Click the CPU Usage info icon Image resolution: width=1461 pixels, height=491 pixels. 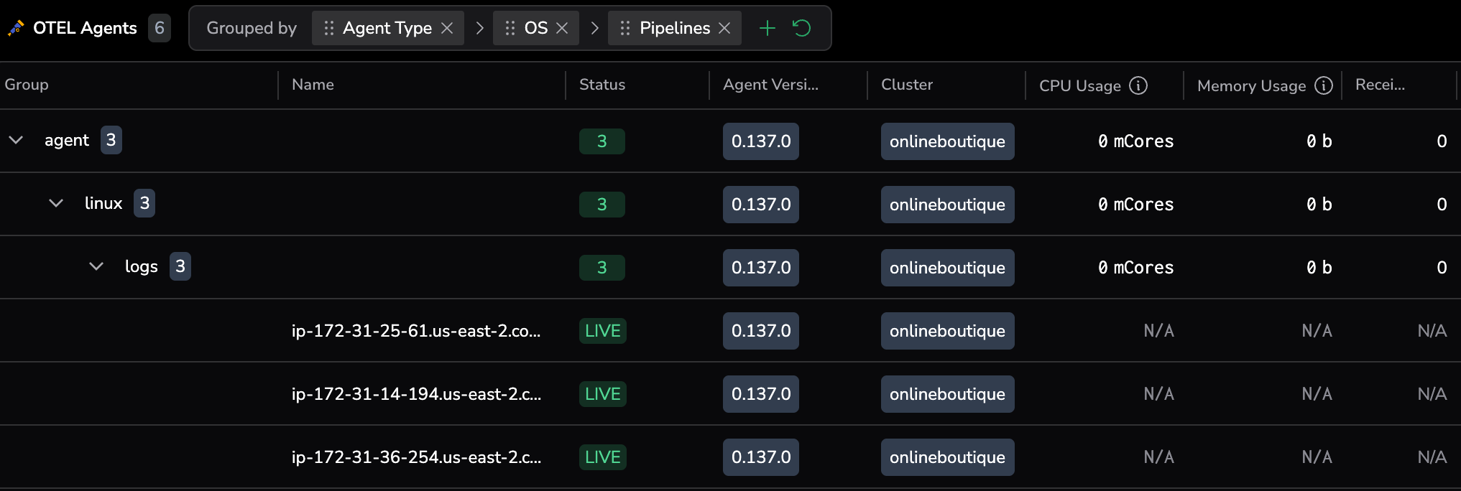[1138, 85]
